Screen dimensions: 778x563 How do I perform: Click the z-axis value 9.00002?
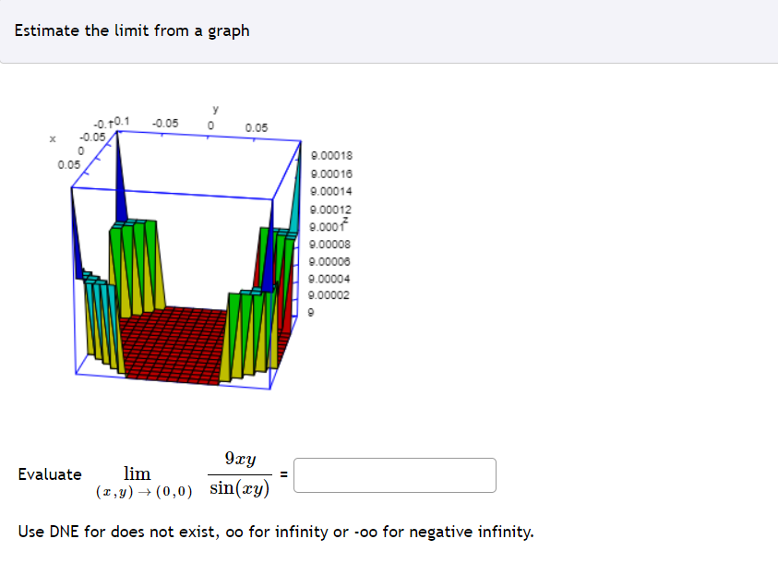click(329, 295)
